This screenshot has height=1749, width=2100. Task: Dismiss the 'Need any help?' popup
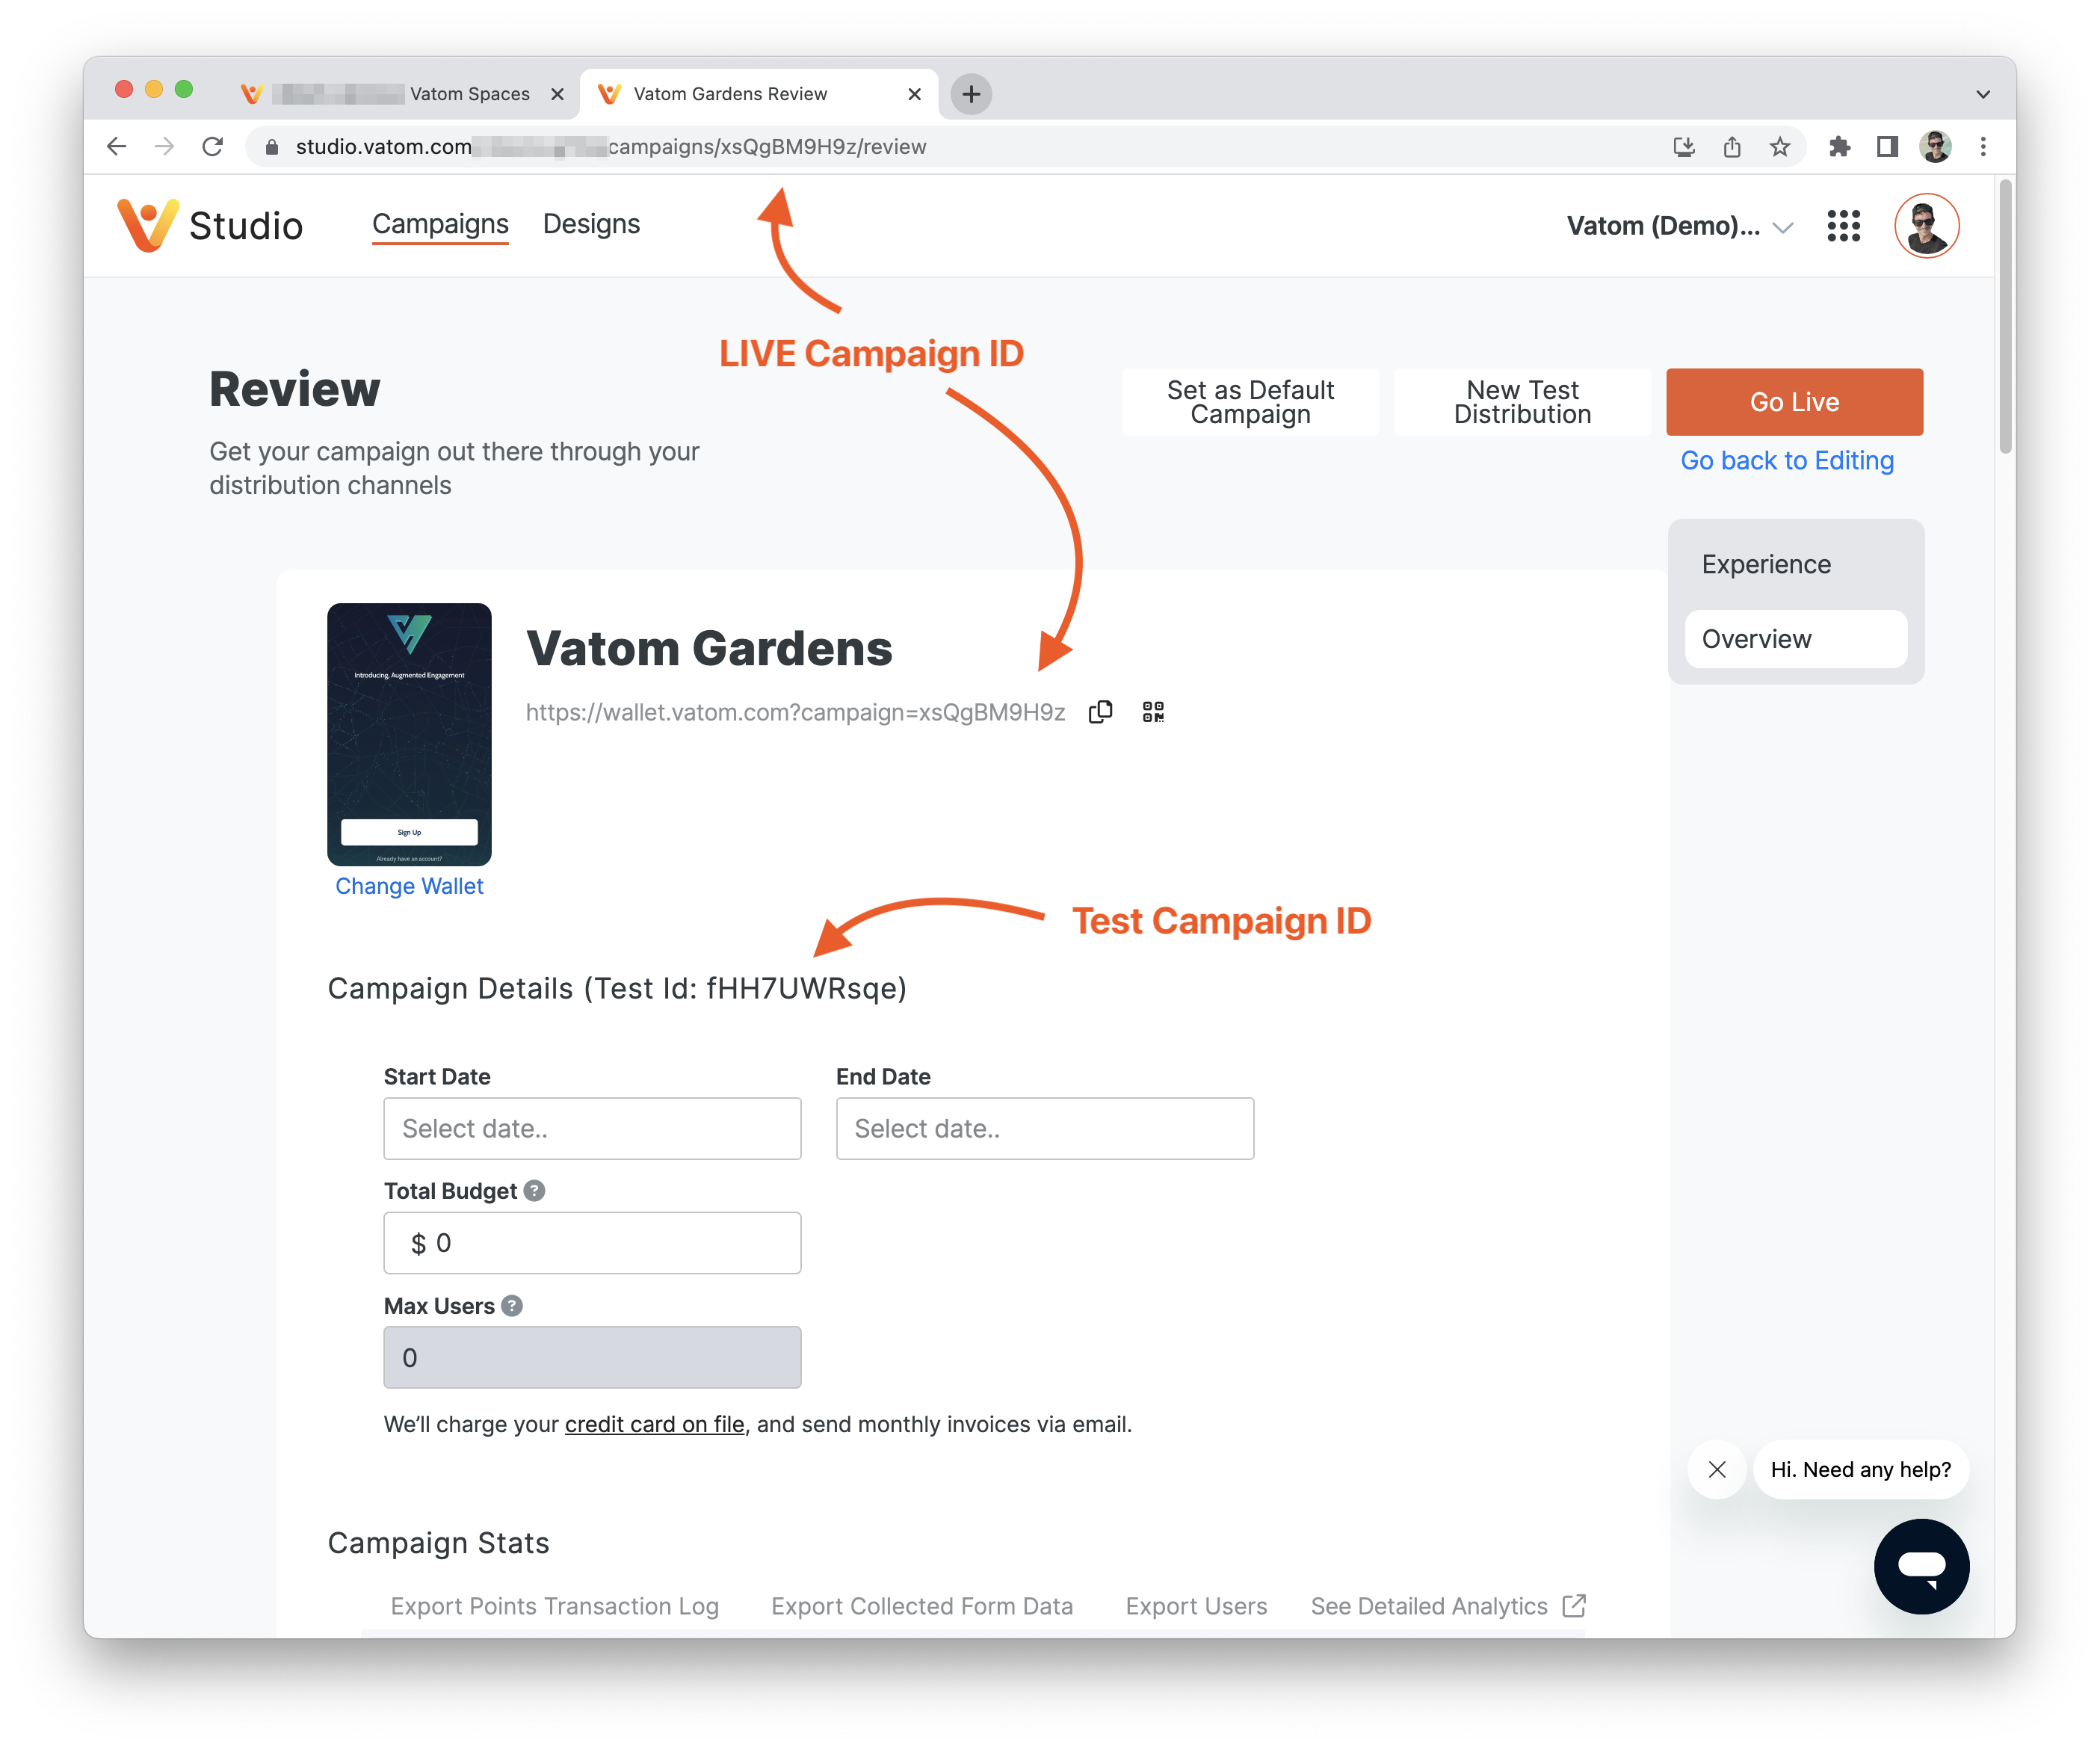pos(1717,1469)
